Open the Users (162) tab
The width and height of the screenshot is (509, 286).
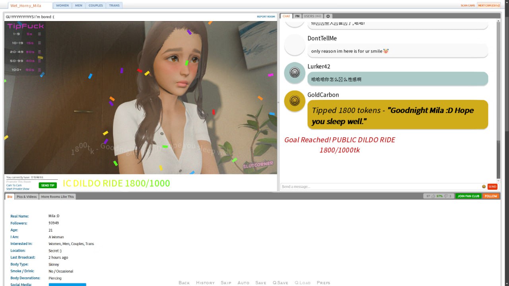313,16
